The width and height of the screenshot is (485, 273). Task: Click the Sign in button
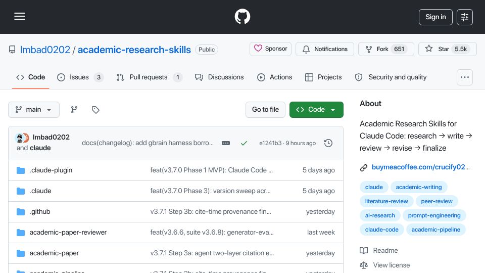pos(435,17)
